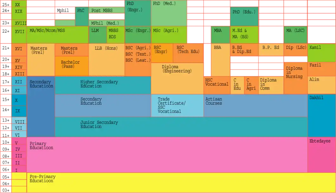
Task: Select the MBA cell
Action: pos(220,35)
